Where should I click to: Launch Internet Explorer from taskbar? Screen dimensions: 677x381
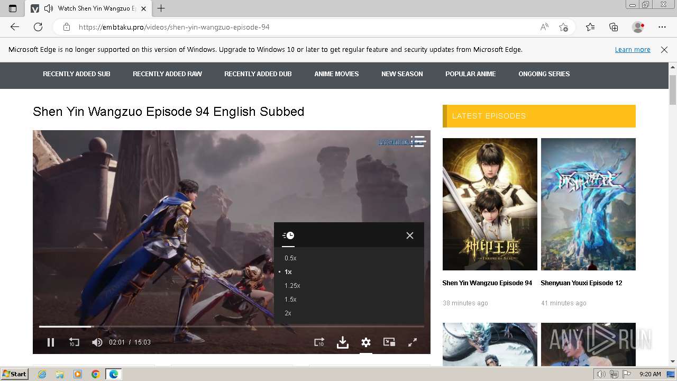pyautogui.click(x=42, y=374)
